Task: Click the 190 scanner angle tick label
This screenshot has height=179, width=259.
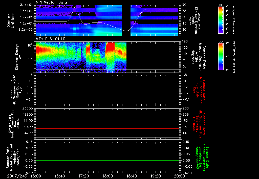Action: pyautogui.click(x=185, y=41)
